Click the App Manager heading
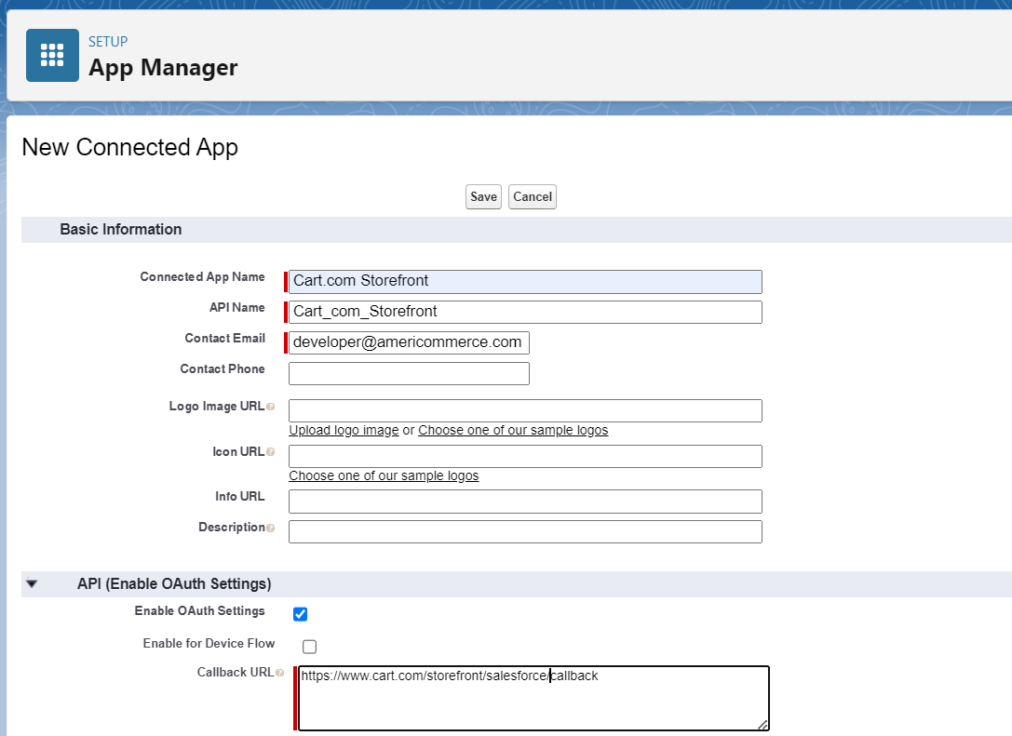The height and width of the screenshot is (736, 1012). (163, 68)
